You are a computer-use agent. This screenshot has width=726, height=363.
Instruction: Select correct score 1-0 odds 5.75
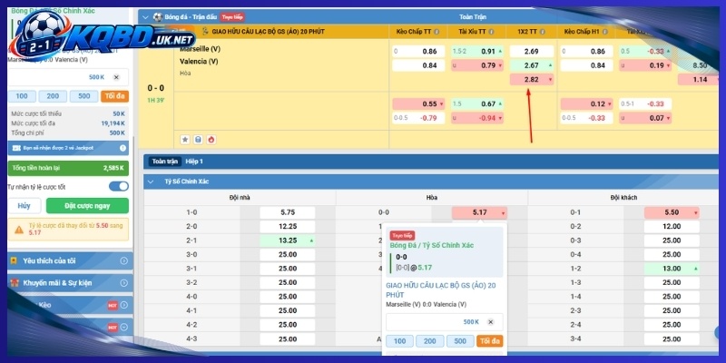tap(288, 213)
